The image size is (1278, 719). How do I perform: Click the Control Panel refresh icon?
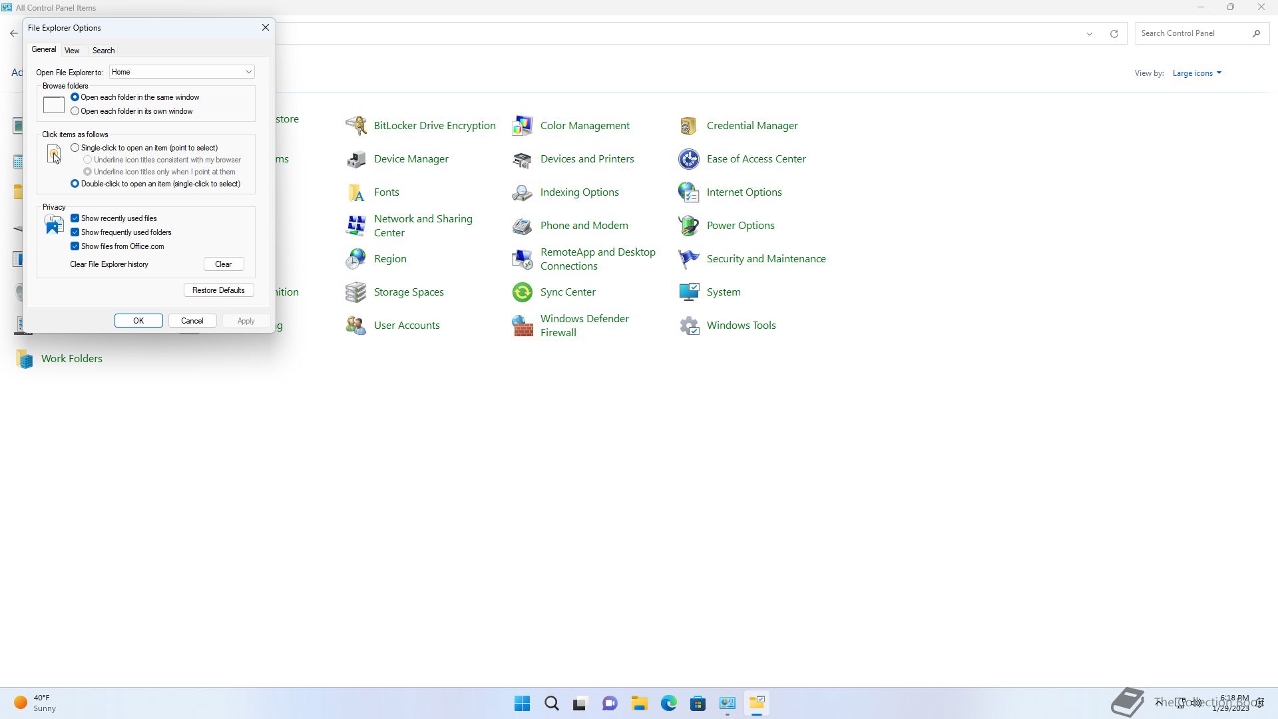1114,33
